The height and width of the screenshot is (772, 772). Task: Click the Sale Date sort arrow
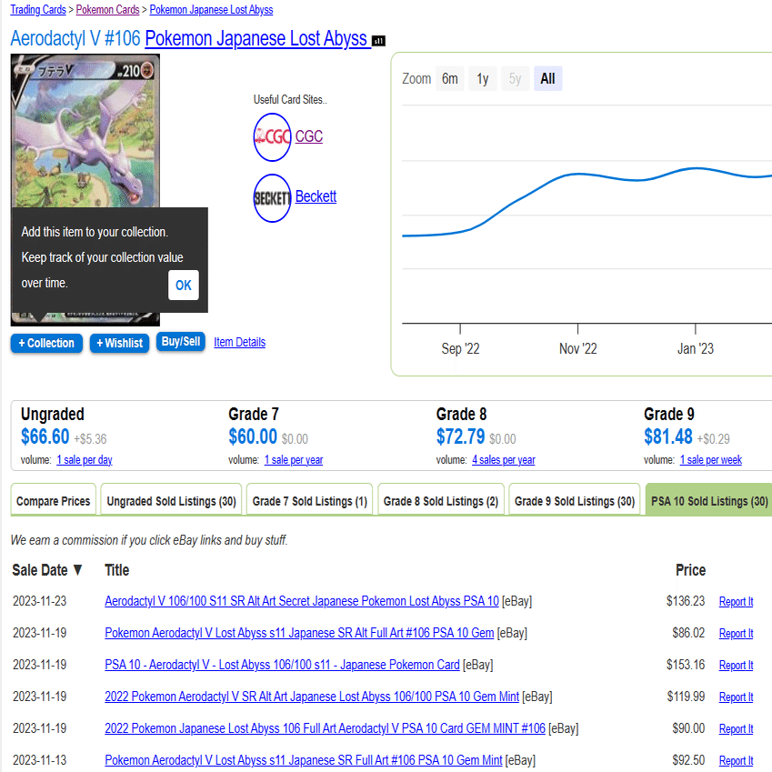77,570
